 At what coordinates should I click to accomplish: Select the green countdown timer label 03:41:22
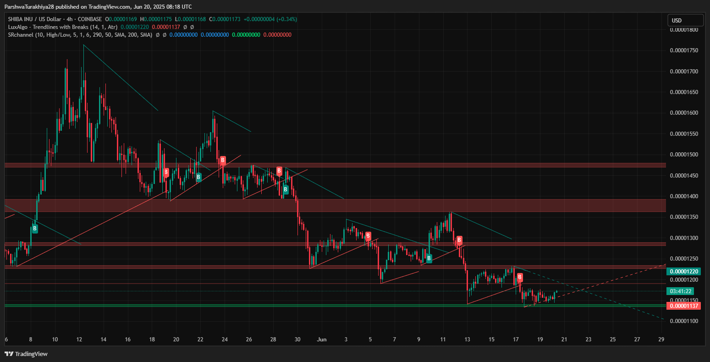tap(681, 291)
